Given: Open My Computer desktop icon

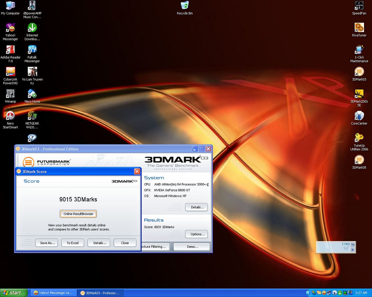Looking at the screenshot, I should tap(10, 8).
